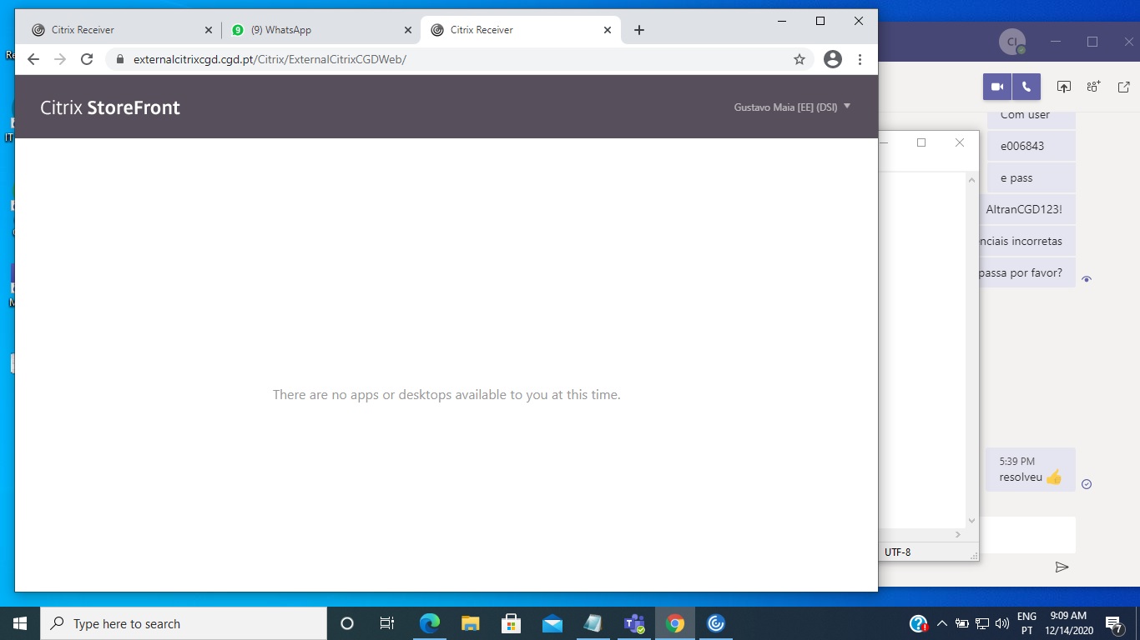1140x640 pixels.
Task: Click the 'AltranCGD123!' chat message
Action: click(1028, 209)
